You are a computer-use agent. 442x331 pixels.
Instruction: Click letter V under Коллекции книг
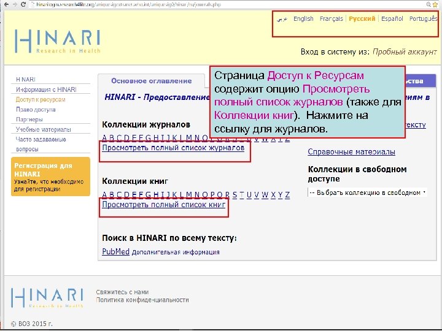256,195
